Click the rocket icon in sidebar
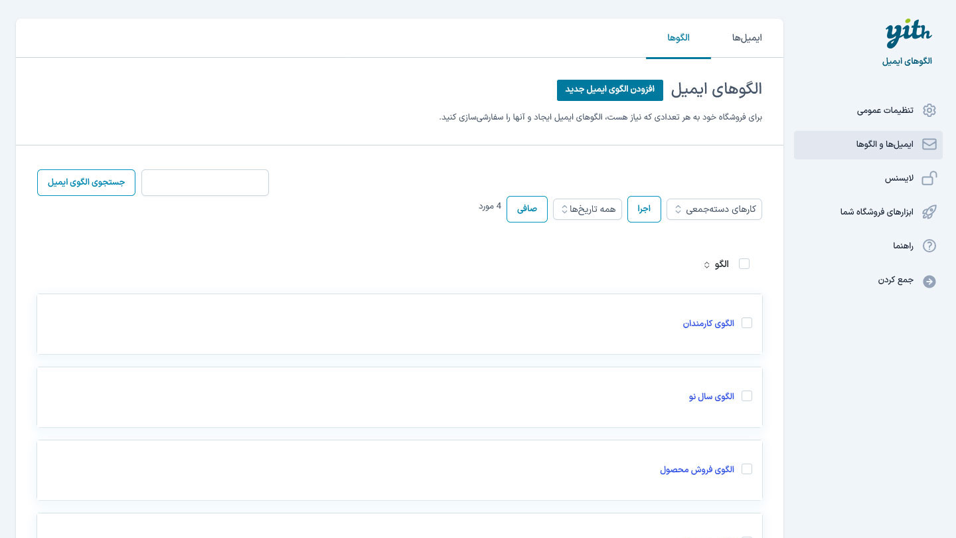Screen dimensions: 956x538 coord(929,212)
